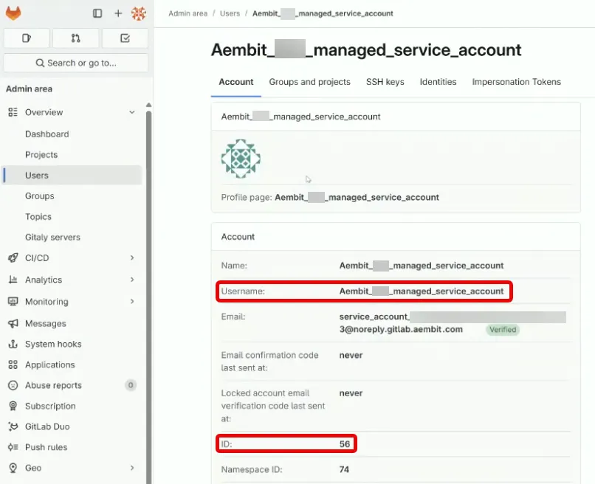Switch to the Impersonation Tokens tab
The height and width of the screenshot is (484, 595).
[516, 82]
